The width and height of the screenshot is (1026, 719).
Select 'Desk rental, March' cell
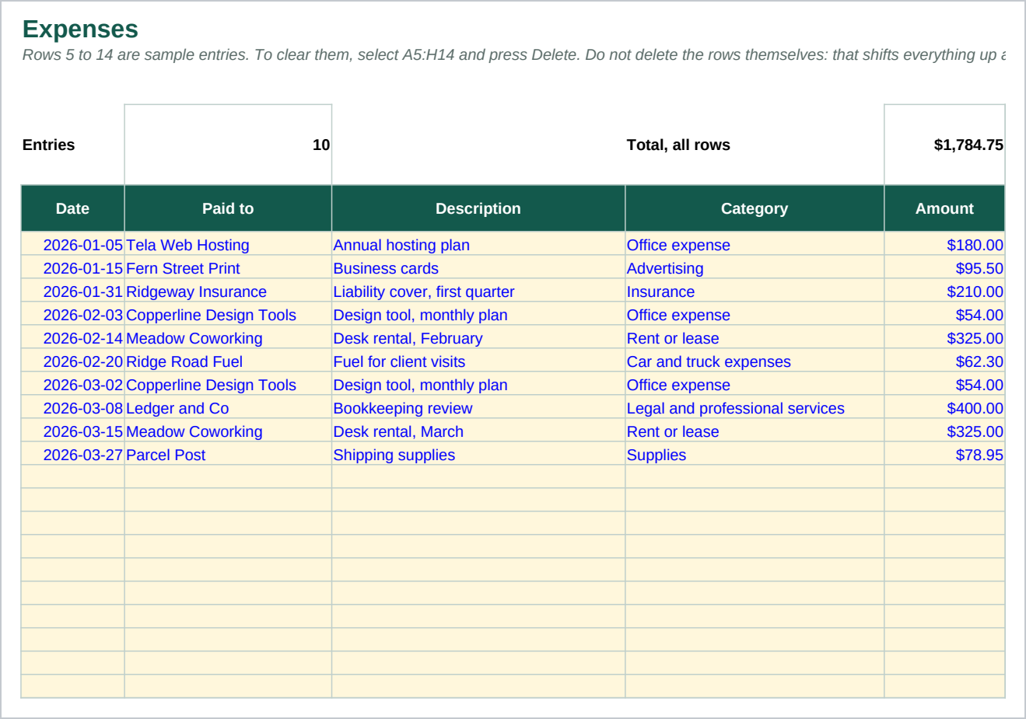coord(478,431)
